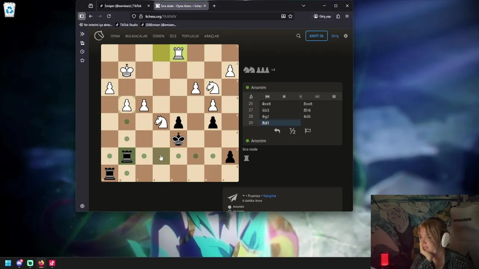479x269 pixels.
Task: Close the Emişen TikTok tab
Action: point(149,6)
